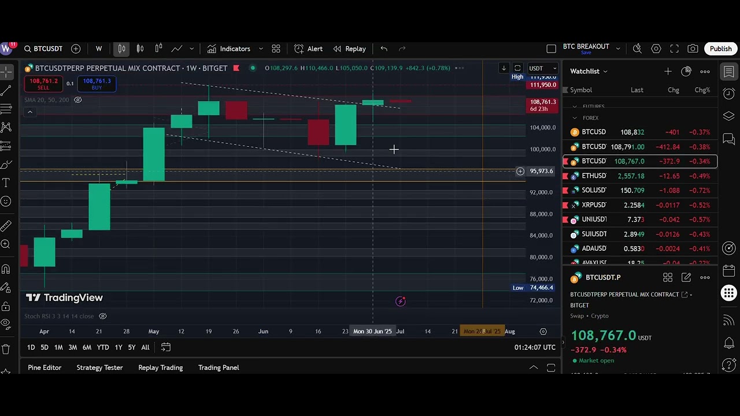
Task: Enter fullscreen mode
Action: click(675, 49)
